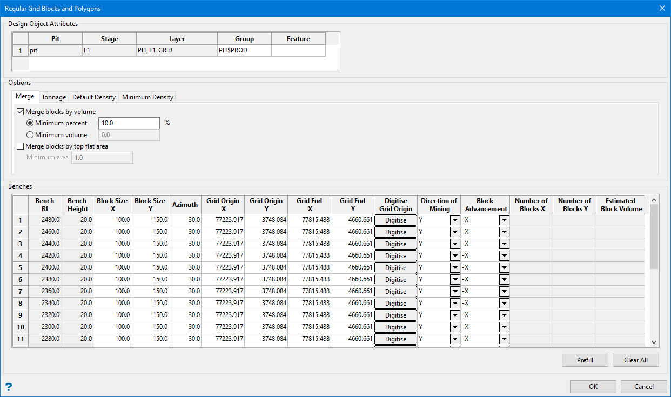Open Direction of Mining dropdown in row 1

pos(455,220)
